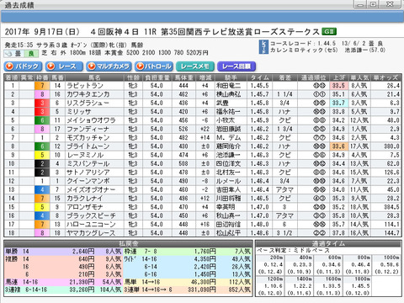Click the highlighted 33.6 last-3F time
The height and width of the screenshot is (303, 404).
tap(338, 146)
